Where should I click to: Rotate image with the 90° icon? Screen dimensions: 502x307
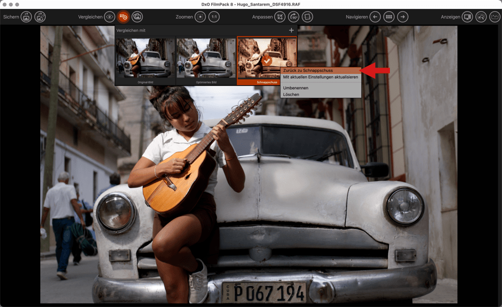pyautogui.click(x=294, y=17)
